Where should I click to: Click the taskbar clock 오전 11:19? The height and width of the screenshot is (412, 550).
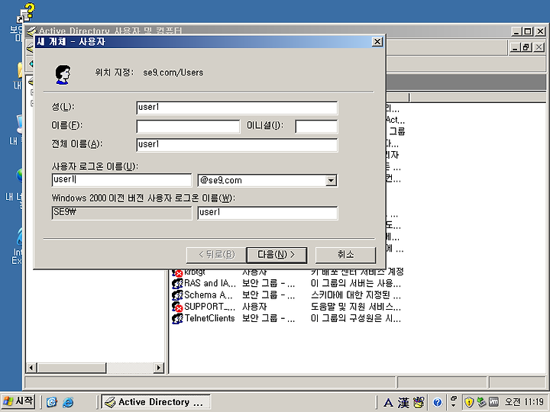pos(525,402)
